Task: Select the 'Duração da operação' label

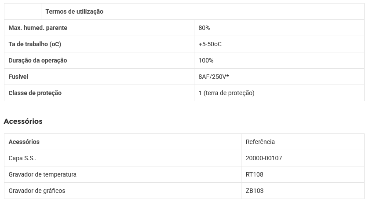Action: (38, 60)
